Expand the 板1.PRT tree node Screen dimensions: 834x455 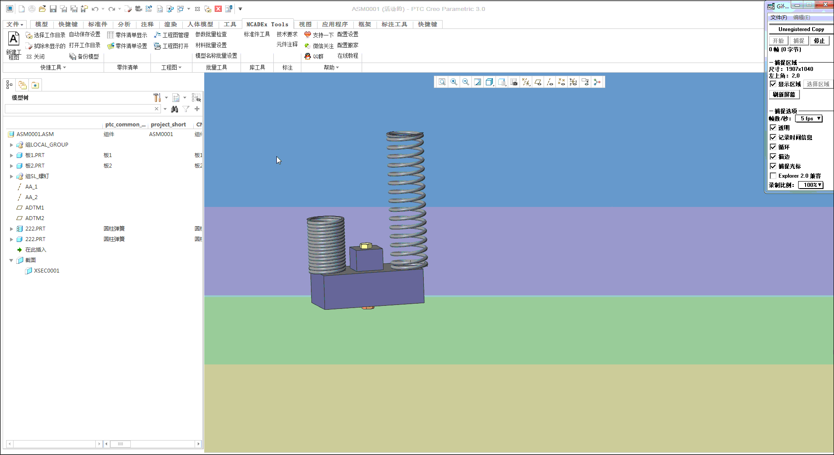tap(11, 155)
